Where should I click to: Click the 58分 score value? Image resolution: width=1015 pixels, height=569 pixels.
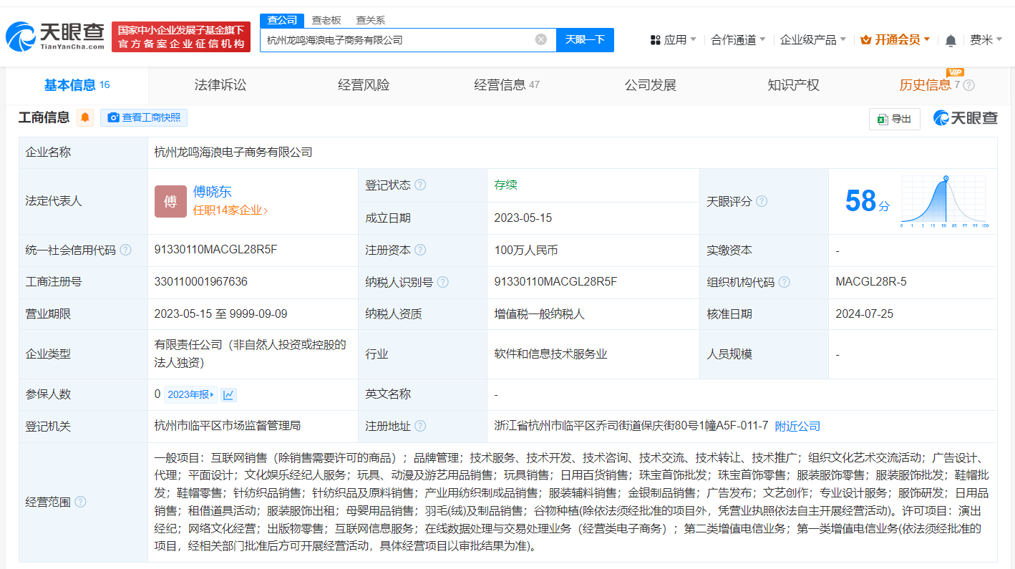868,201
